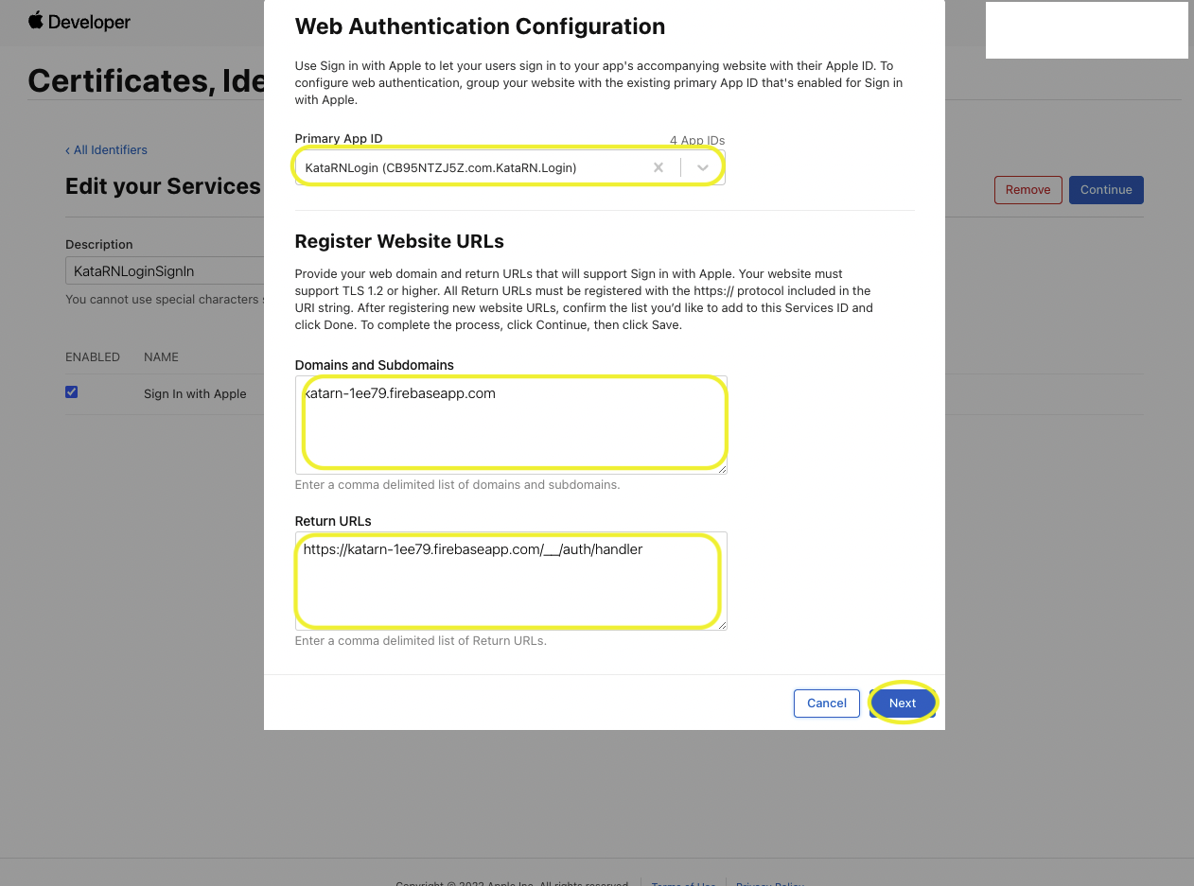Click the 'Domains and Subdomains' label

(x=375, y=365)
